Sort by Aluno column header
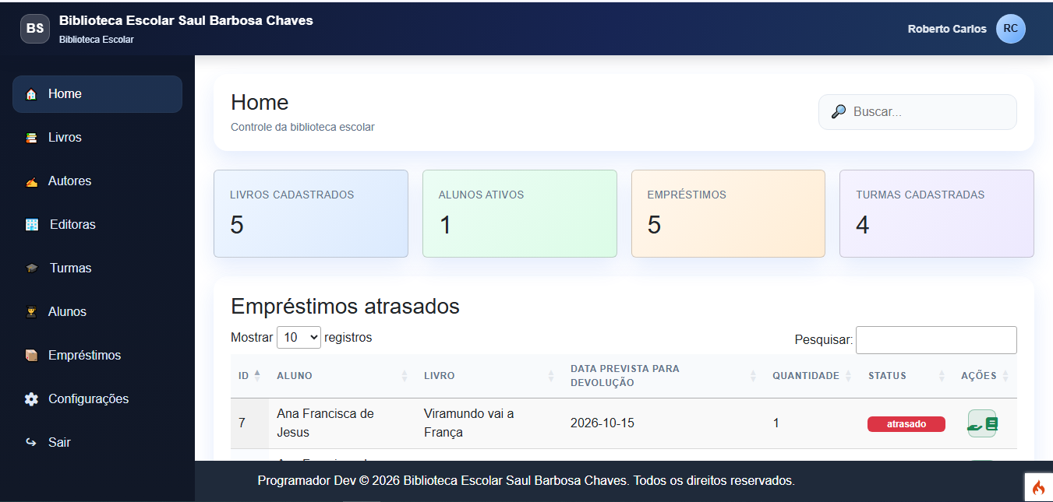Image resolution: width=1053 pixels, height=502 pixels. click(x=342, y=376)
